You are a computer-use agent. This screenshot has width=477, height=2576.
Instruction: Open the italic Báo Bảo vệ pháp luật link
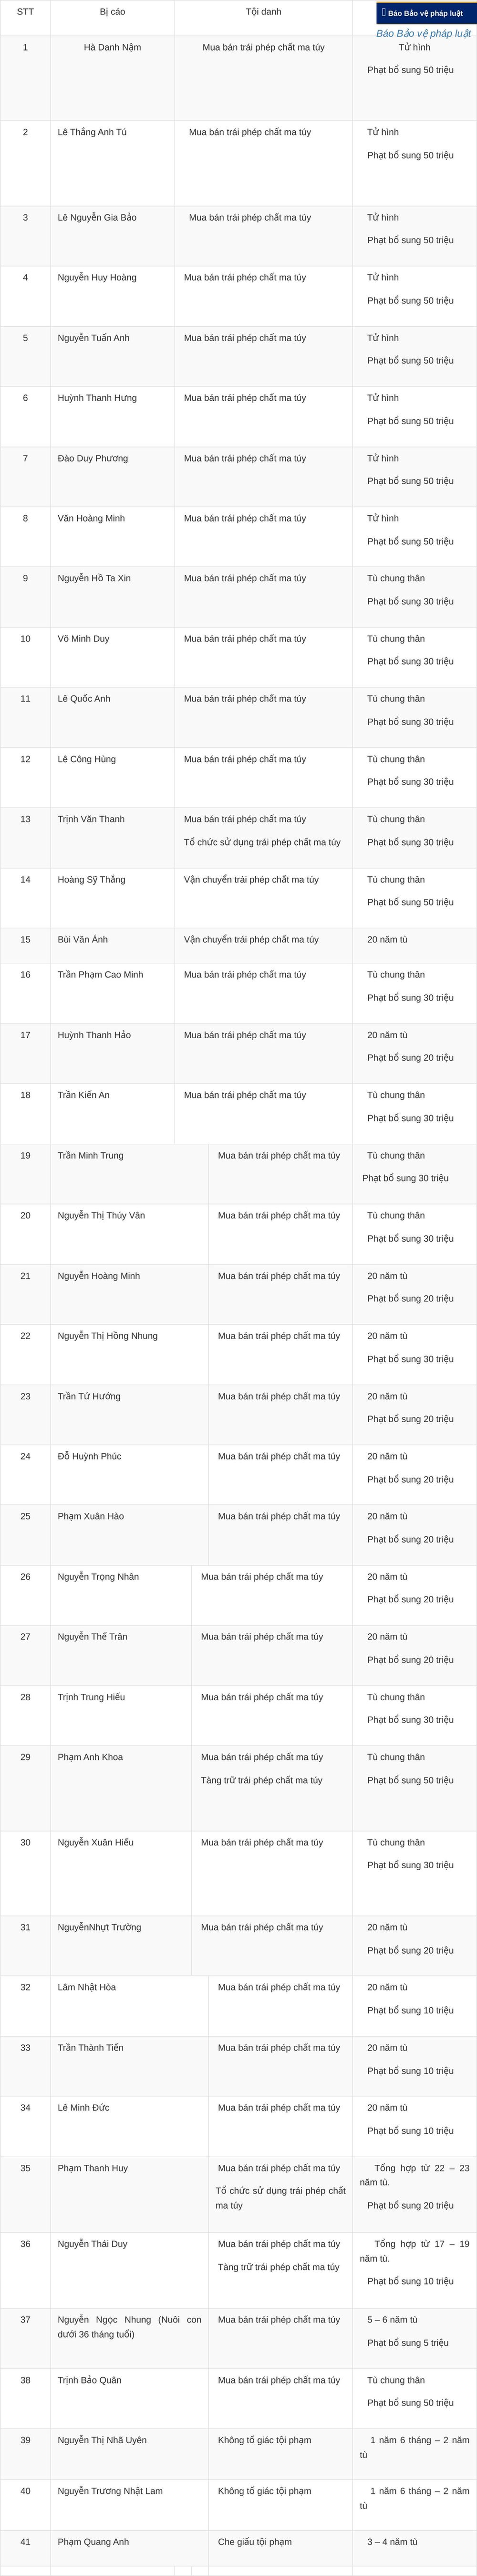tap(423, 33)
